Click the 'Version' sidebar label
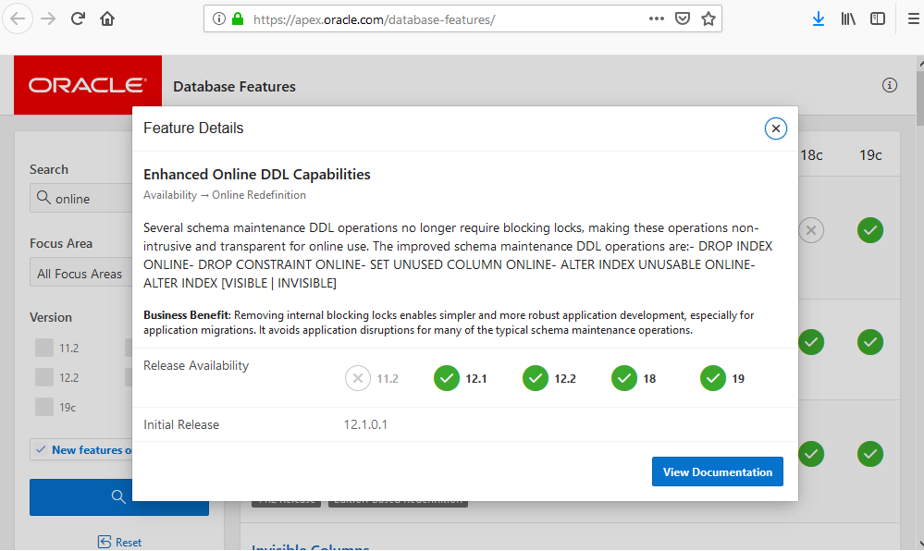This screenshot has height=551, width=924. [x=51, y=317]
